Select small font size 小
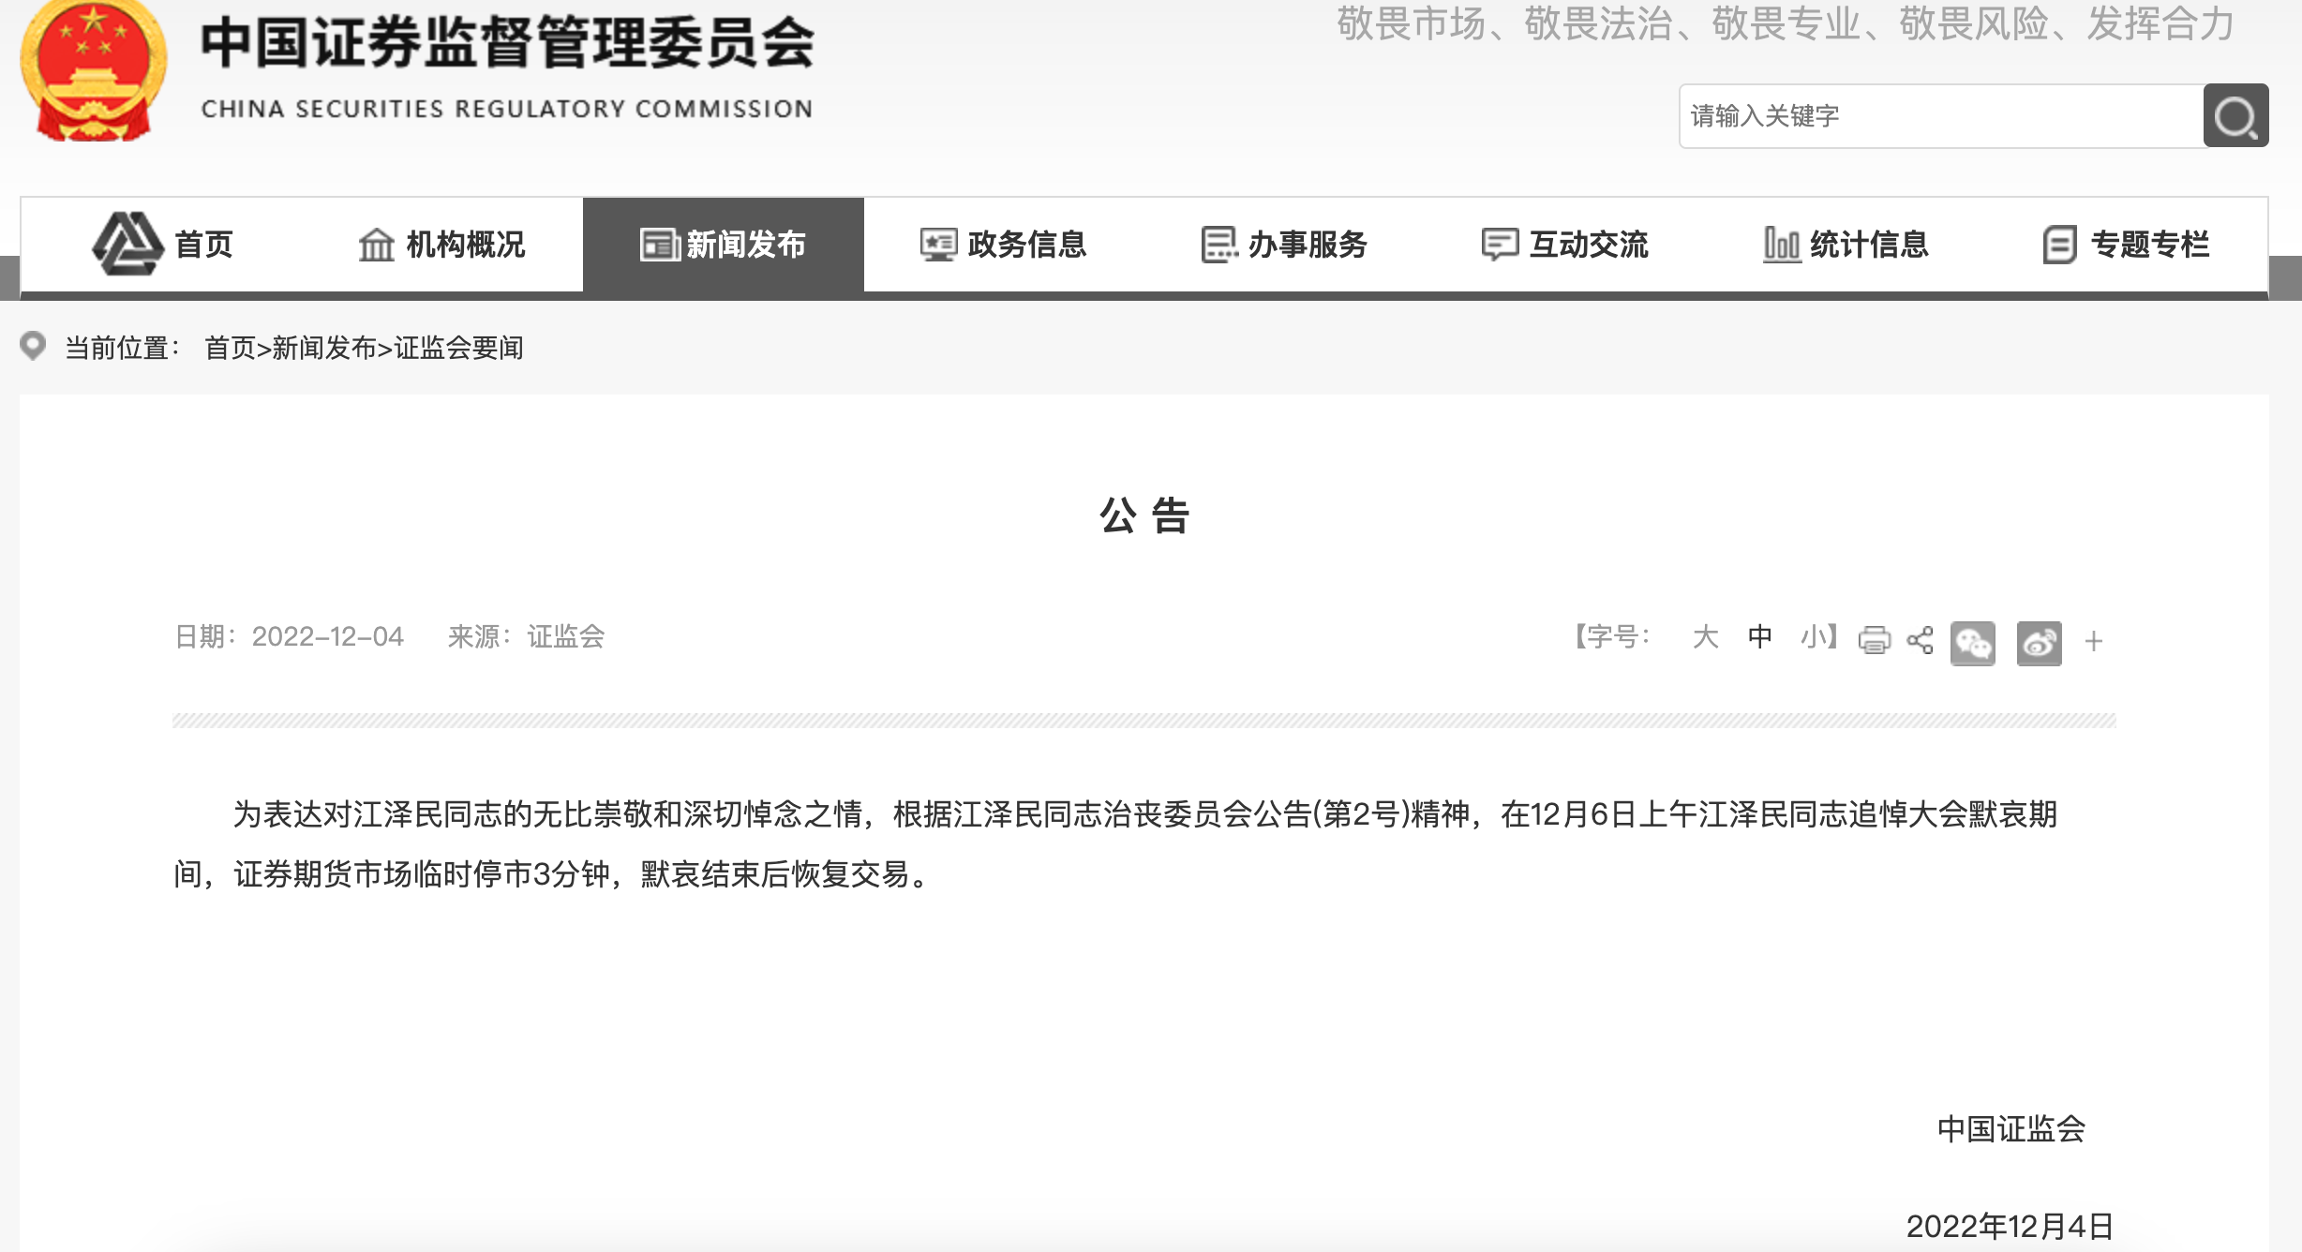 coord(1813,637)
